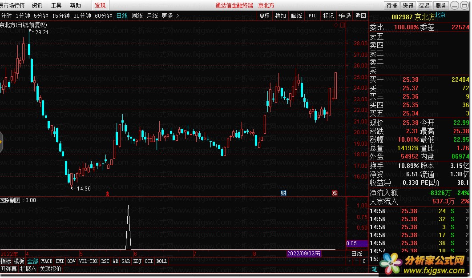This screenshot has height=278, width=472.
Task: Switch sub-chart to BOLL indicator
Action: [x=161, y=261]
